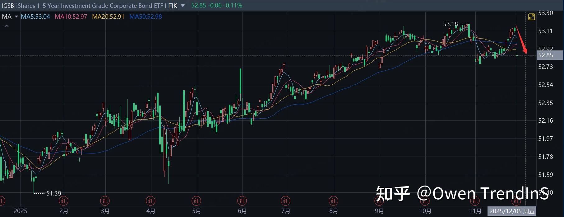Click the 红 dividend marker above 7月
Viewport: 564px width, 217px height.
click(285, 201)
